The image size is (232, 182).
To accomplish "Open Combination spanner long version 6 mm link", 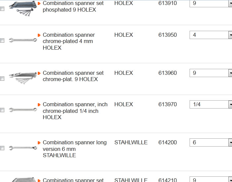I will pyautogui.click(x=75, y=149).
